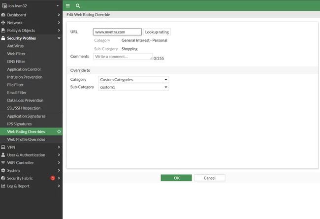Viewport: 320px width, 219px height.
Task: Click the Log & Report chart icon
Action: [x=3, y=186]
